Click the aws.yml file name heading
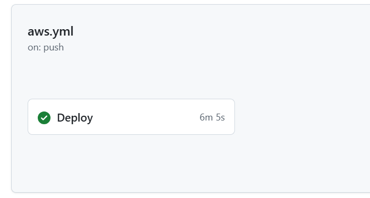 click(51, 31)
